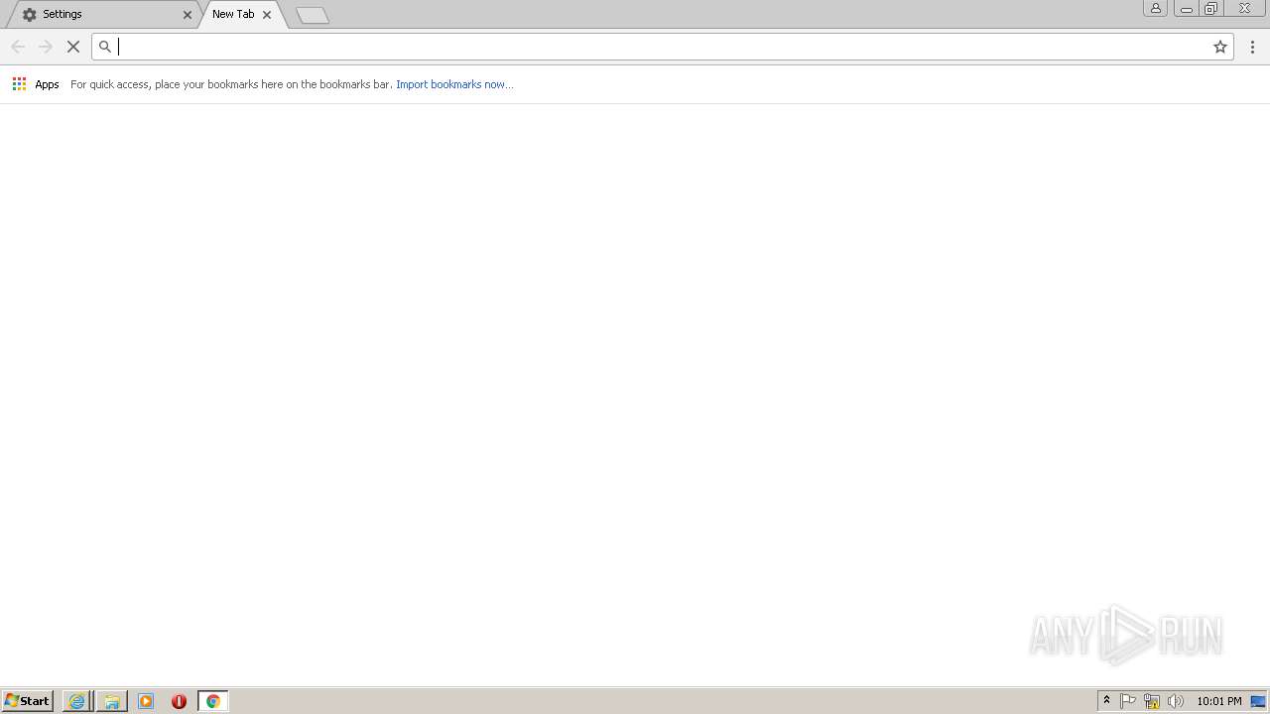Screen dimensions: 1270x714
Task: Open network tray icon
Action: pyautogui.click(x=1152, y=701)
